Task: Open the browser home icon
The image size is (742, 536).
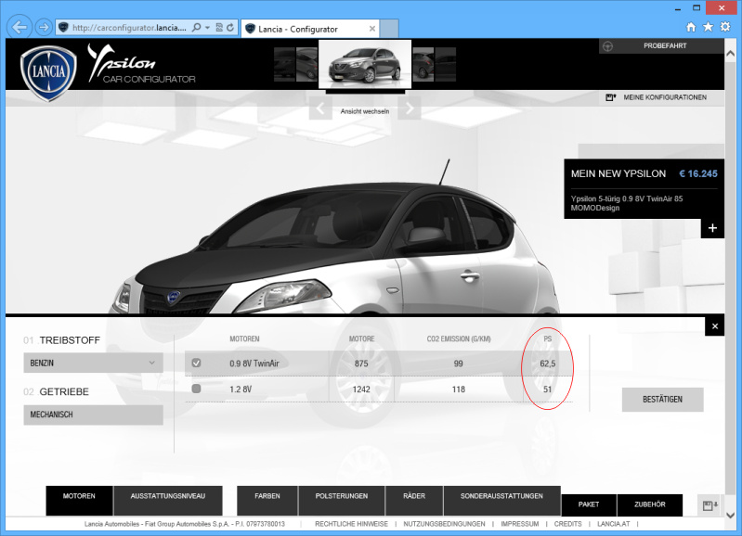Action: pos(691,27)
